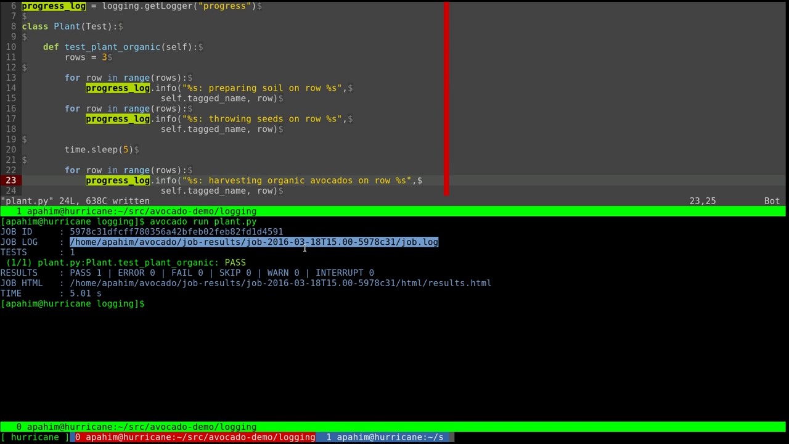This screenshot has height=444, width=789.
Task: Click 'for row in range(rows):' on line 22
Action: coord(126,170)
